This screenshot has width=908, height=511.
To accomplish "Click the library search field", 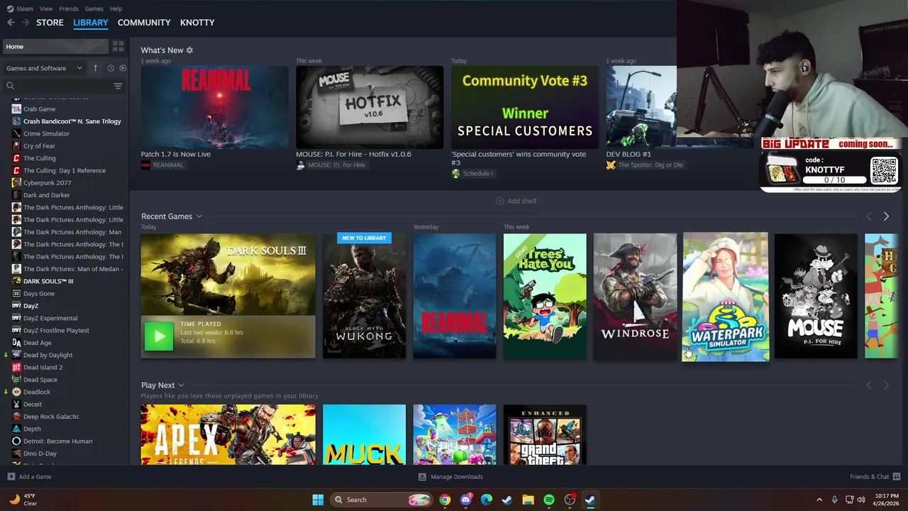I will [58, 86].
